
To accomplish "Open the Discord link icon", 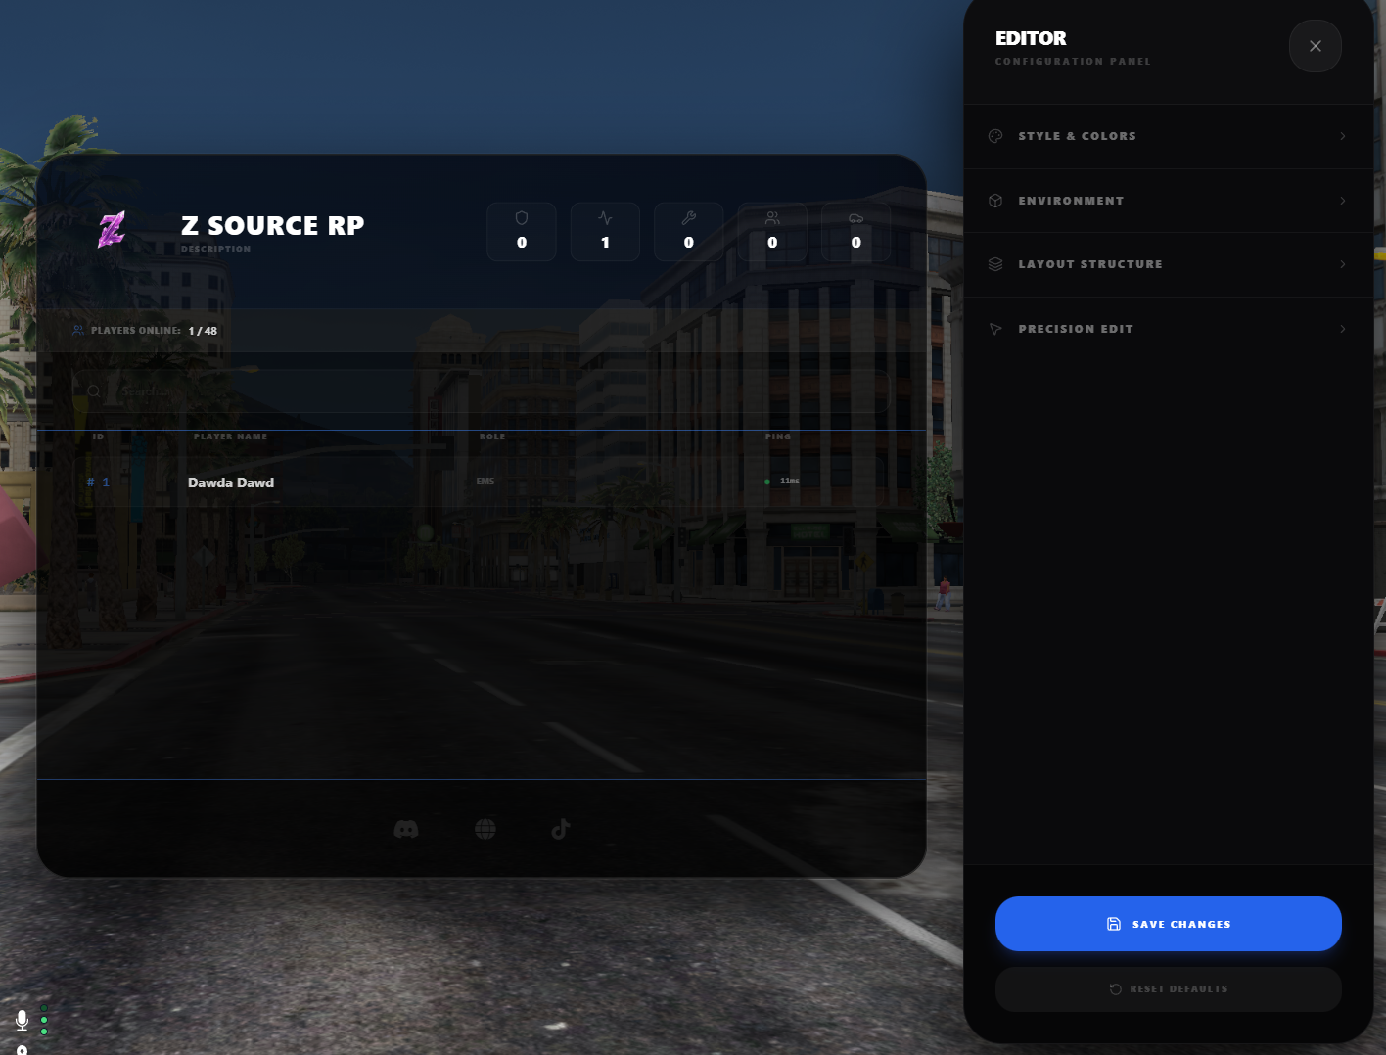I will coord(406,829).
